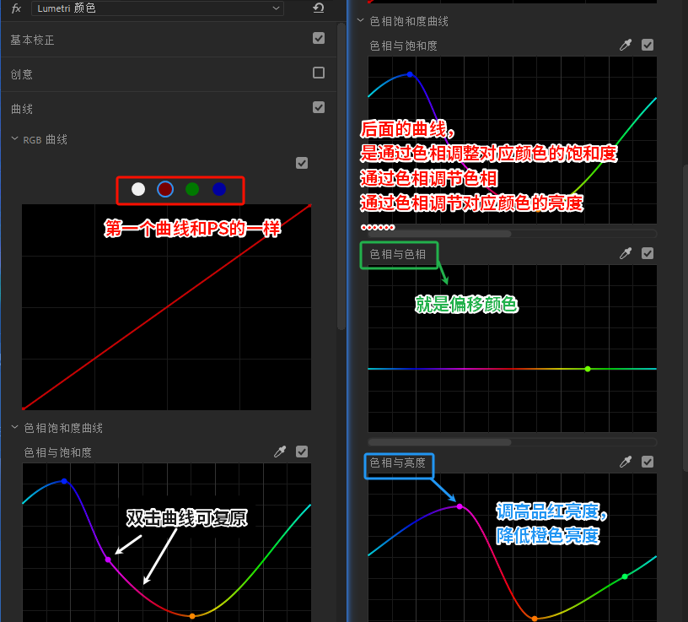Toggle the 曲线 section checkbox
The image size is (688, 622).
pyautogui.click(x=319, y=107)
